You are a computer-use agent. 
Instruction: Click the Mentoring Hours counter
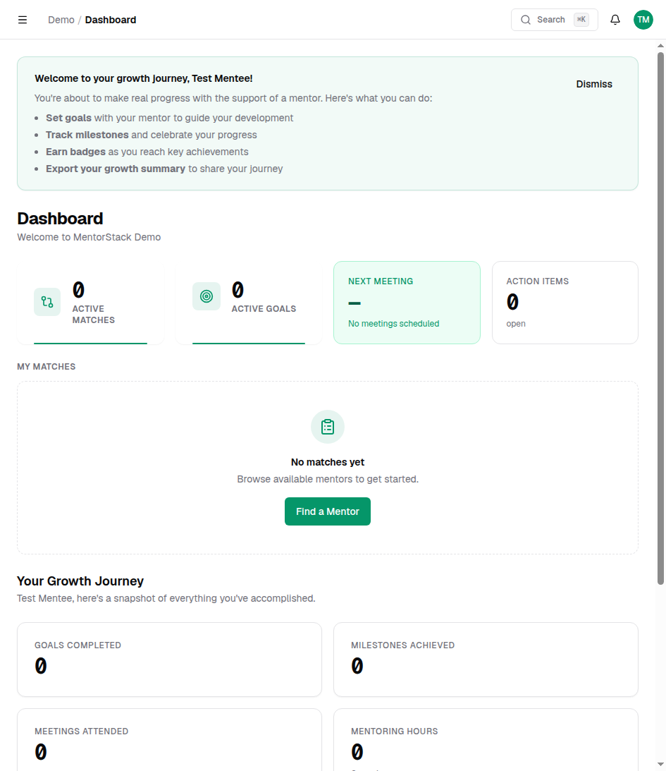[x=357, y=751]
